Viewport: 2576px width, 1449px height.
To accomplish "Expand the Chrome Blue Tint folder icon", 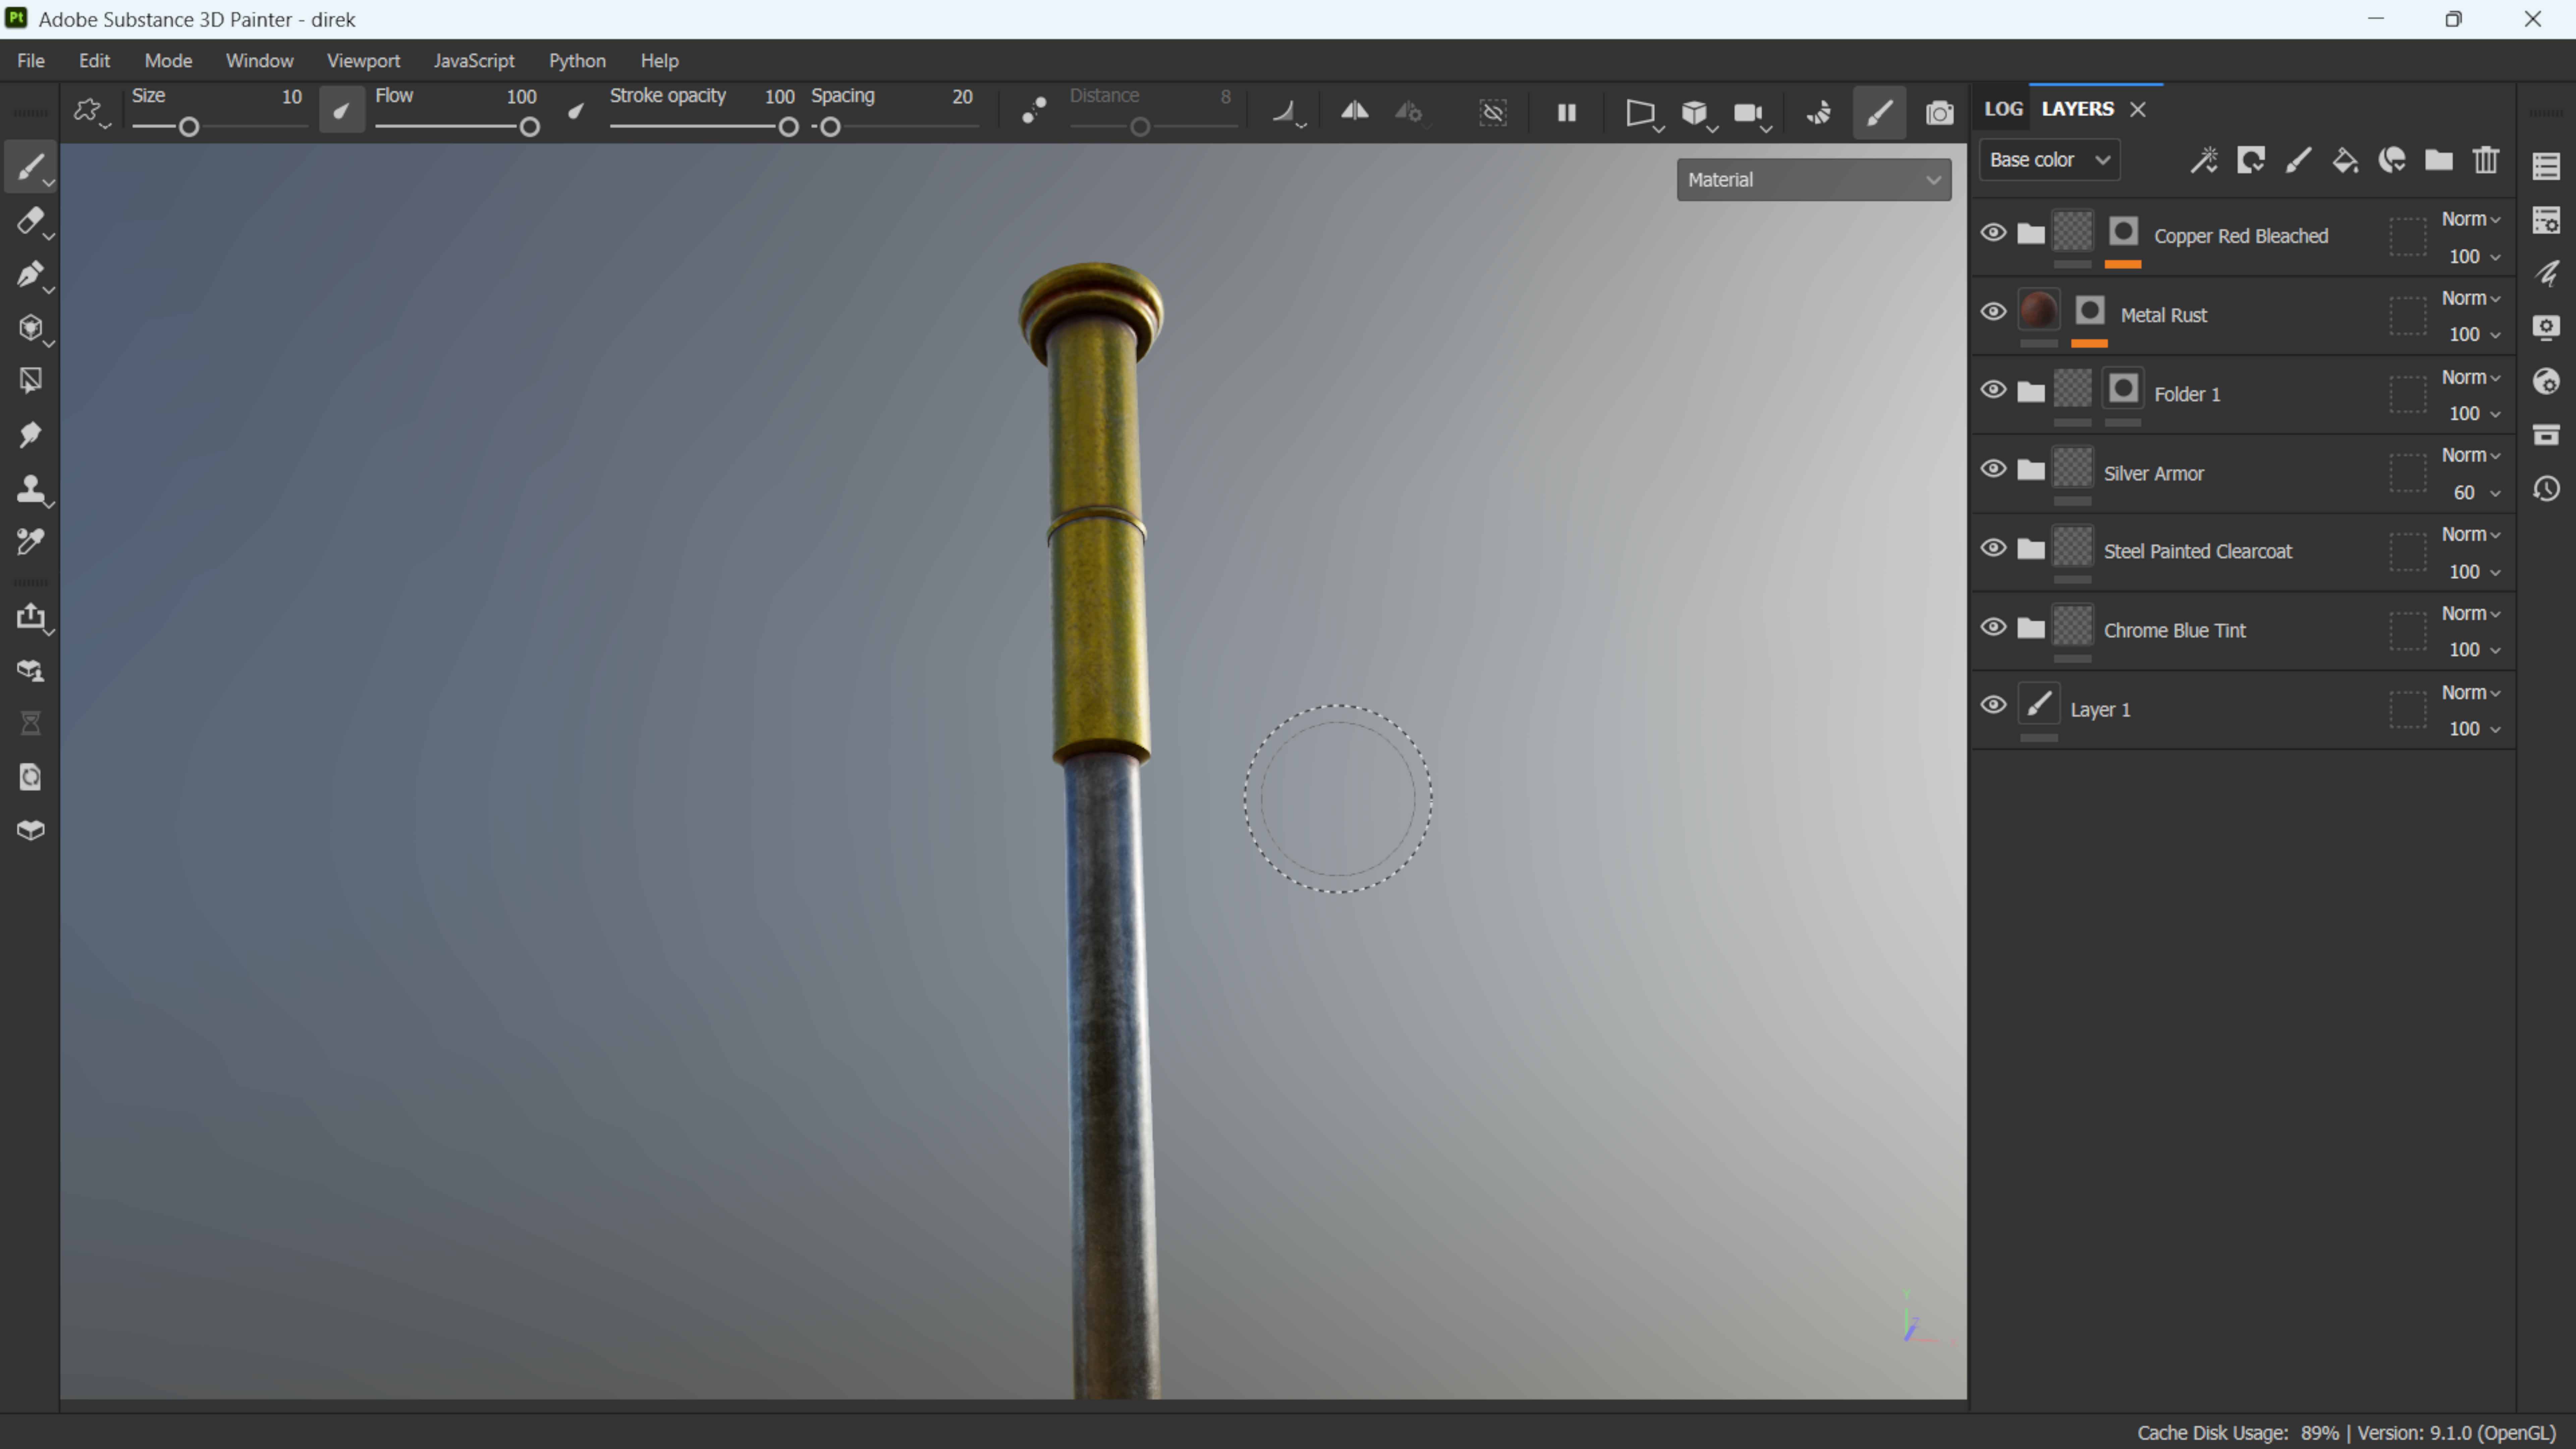I will pyautogui.click(x=2031, y=628).
